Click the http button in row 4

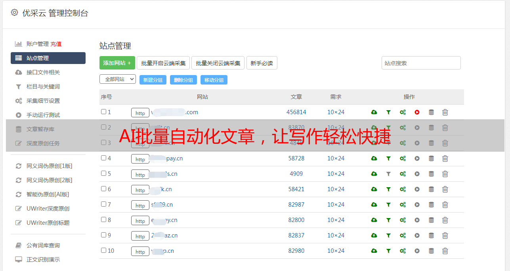140,159
